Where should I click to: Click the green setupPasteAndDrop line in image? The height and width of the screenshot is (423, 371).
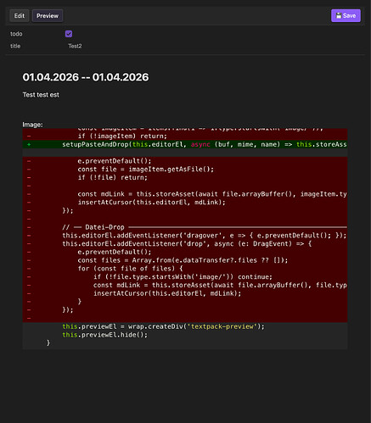point(185,144)
